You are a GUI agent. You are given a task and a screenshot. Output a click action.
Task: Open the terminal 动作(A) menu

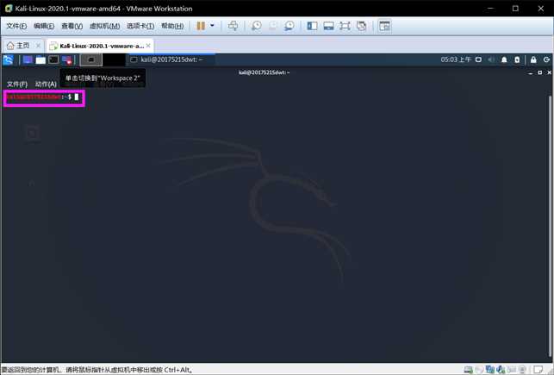coord(46,84)
